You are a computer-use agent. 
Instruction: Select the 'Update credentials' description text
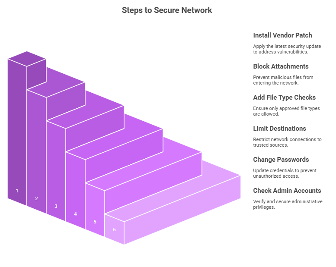(285, 173)
